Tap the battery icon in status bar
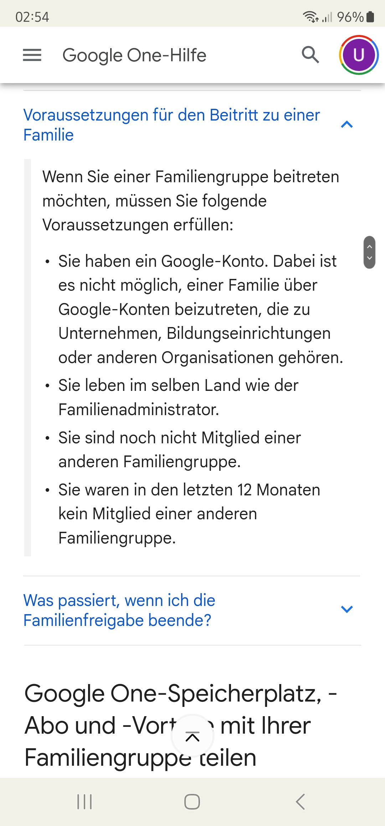 tap(370, 17)
